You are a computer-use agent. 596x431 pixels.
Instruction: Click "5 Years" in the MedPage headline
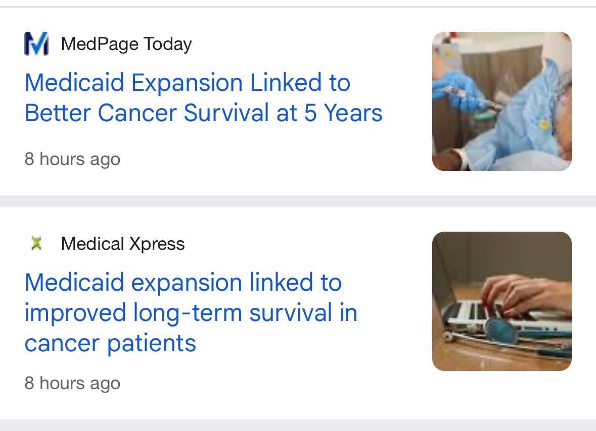[x=343, y=113]
